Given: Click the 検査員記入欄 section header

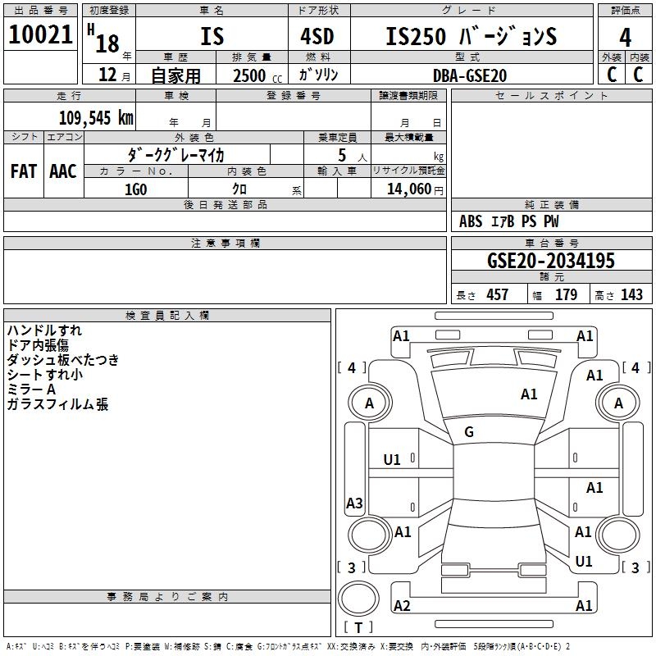Looking at the screenshot, I should point(167,316).
